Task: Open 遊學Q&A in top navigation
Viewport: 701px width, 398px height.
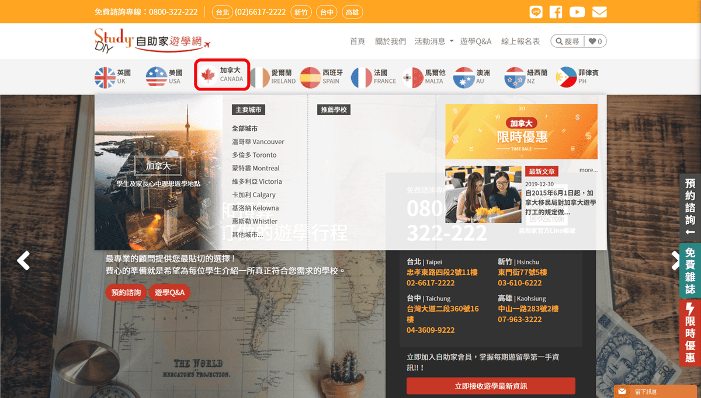Action: click(x=476, y=41)
